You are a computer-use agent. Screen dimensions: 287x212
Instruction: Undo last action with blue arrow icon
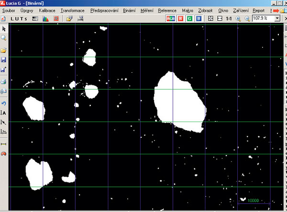(x=3, y=103)
